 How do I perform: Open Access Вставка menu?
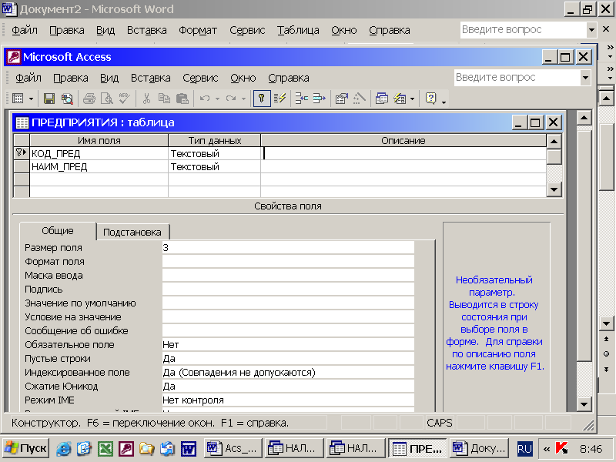150,78
